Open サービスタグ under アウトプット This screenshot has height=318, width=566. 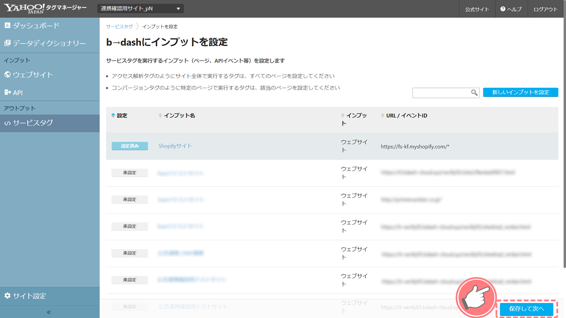coord(50,123)
